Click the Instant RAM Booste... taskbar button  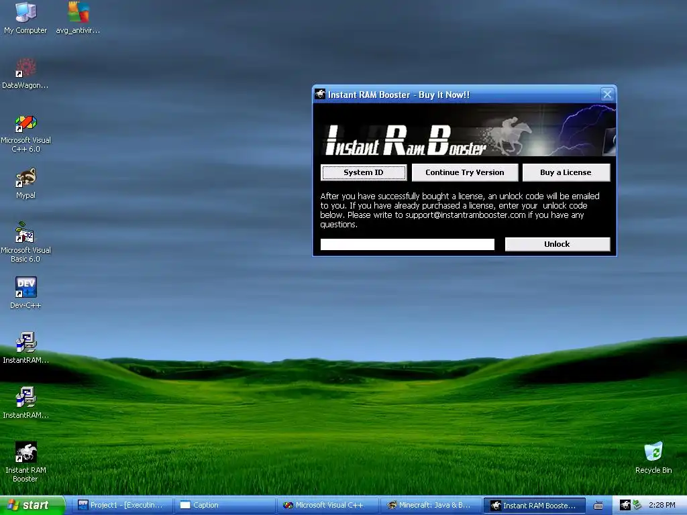[x=533, y=506]
